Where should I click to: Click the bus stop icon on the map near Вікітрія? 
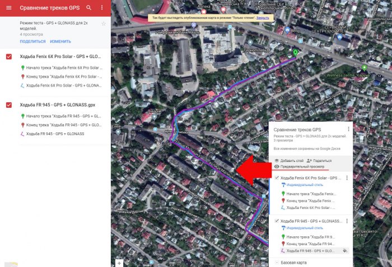155,130
